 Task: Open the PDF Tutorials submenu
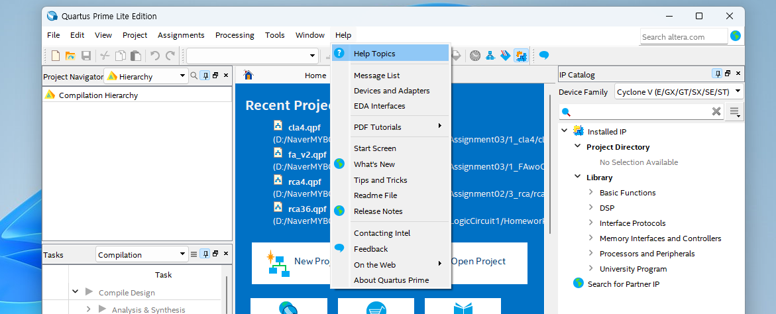point(390,127)
